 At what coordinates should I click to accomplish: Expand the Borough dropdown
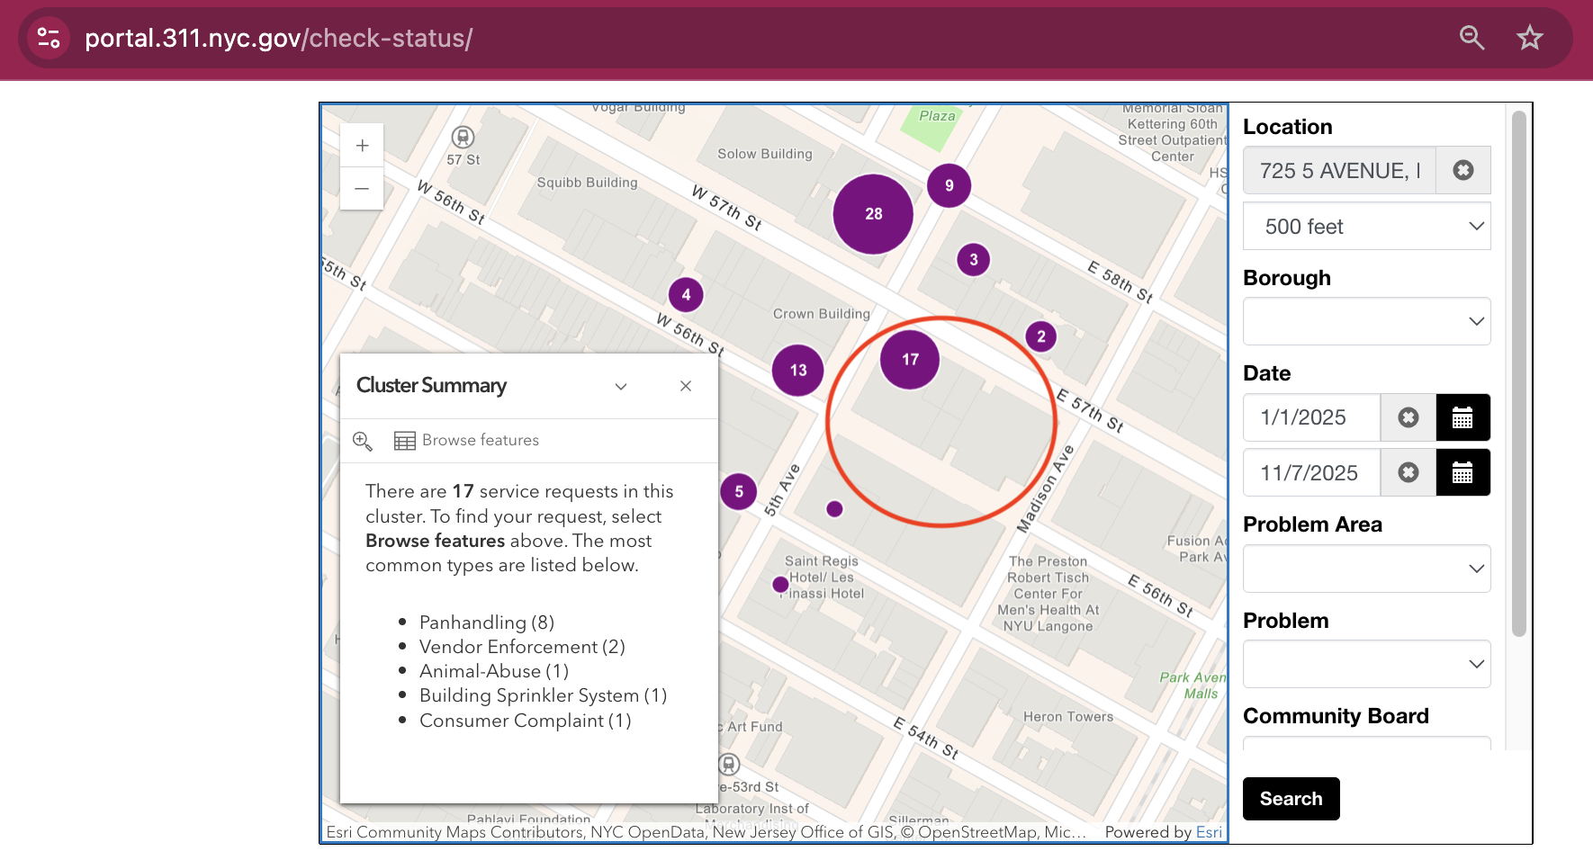click(1366, 322)
